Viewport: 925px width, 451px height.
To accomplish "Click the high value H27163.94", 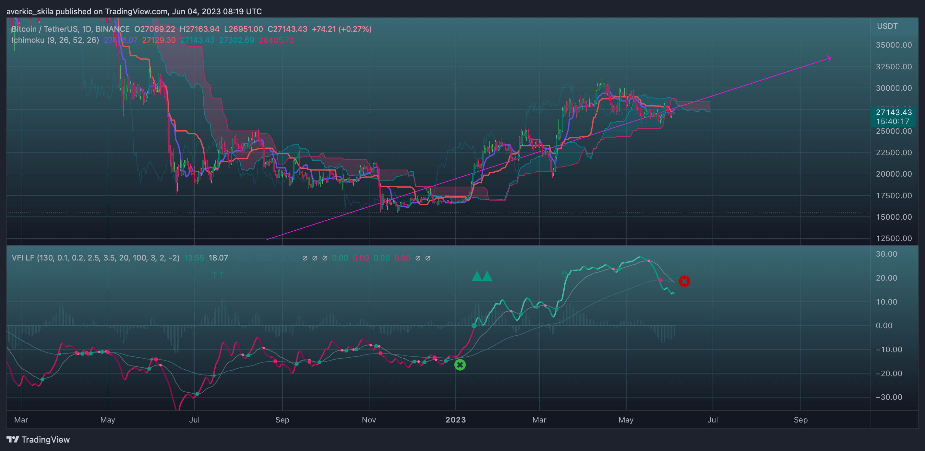I will coord(199,29).
